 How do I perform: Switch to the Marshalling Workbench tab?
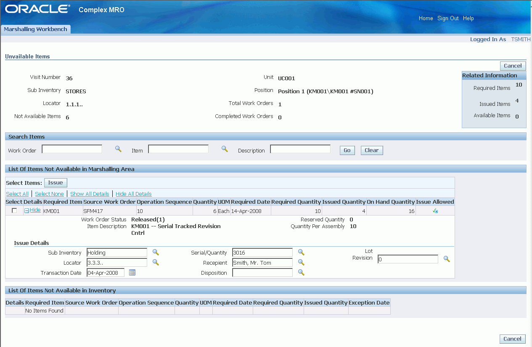point(35,29)
